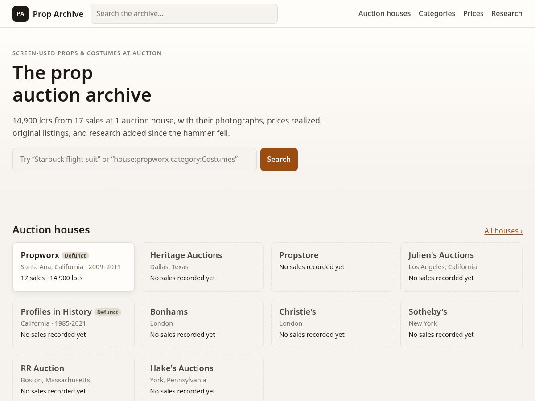Open the Prop Archive home link

point(48,14)
